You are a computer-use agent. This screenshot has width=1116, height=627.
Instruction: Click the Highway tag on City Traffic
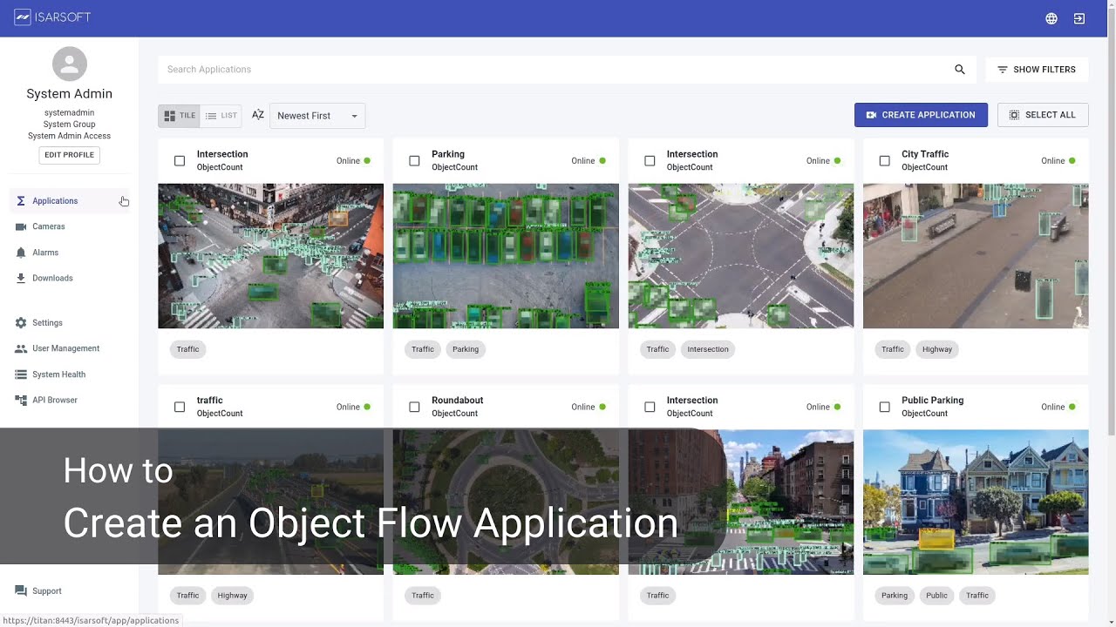coord(937,349)
